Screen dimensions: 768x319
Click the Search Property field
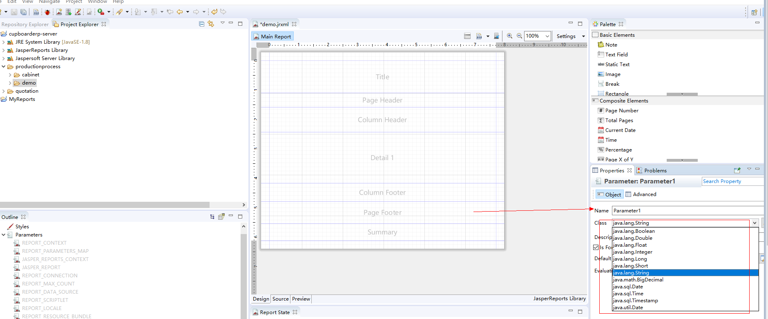pos(732,181)
